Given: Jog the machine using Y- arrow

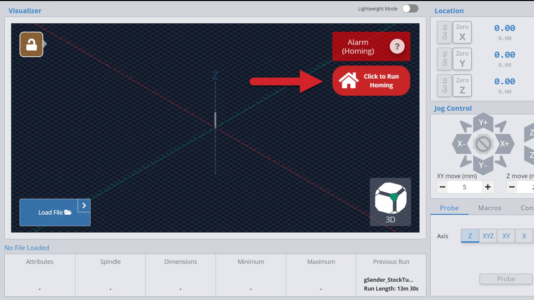Looking at the screenshot, I should (x=483, y=165).
